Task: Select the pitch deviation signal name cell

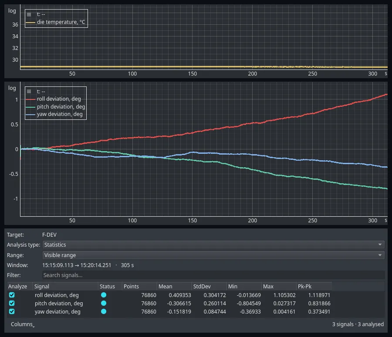Action: tap(59, 304)
